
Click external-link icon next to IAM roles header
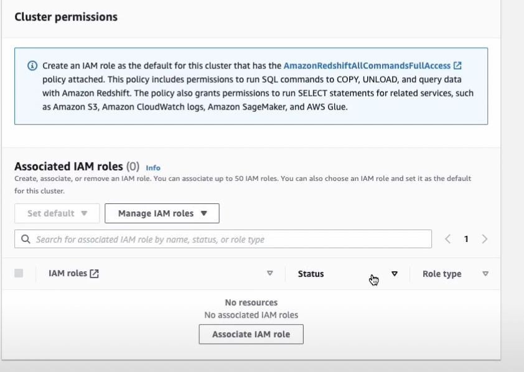point(95,274)
